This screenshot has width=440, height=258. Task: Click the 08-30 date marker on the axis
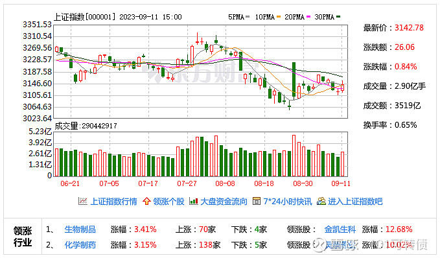pyautogui.click(x=303, y=183)
